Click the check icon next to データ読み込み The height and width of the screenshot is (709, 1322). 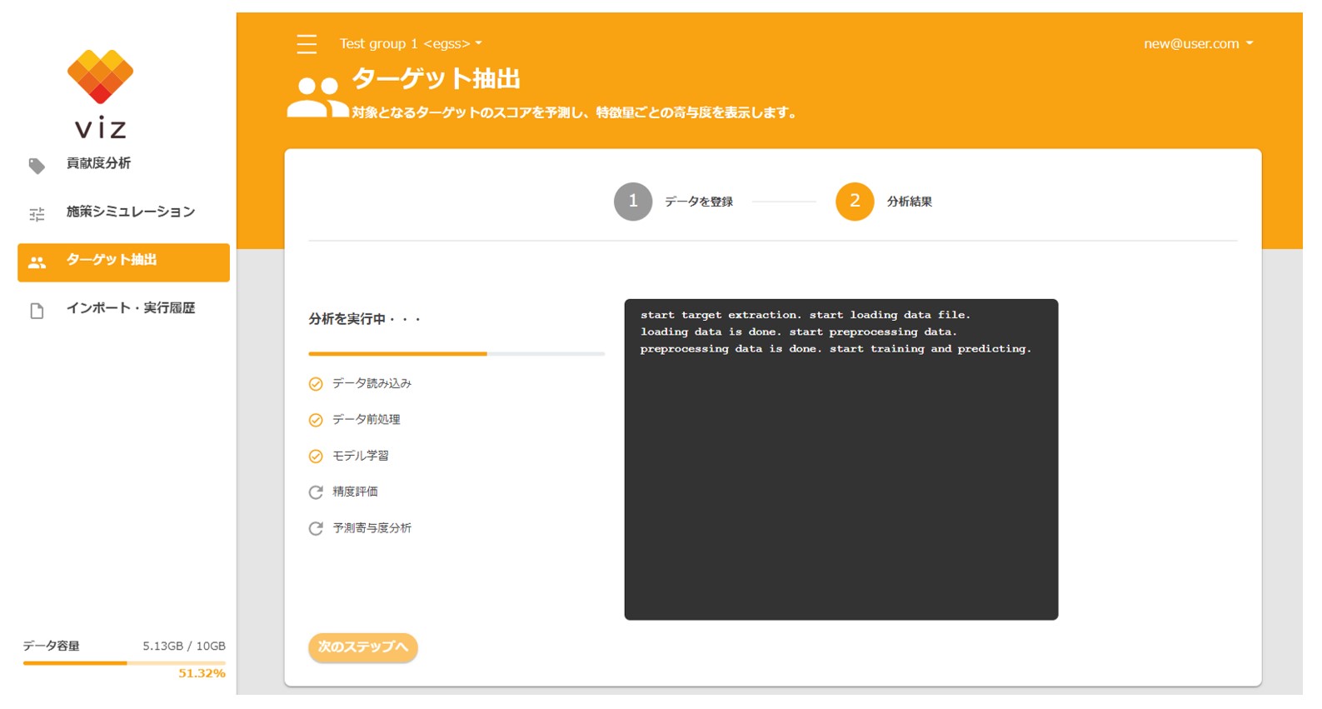point(316,384)
